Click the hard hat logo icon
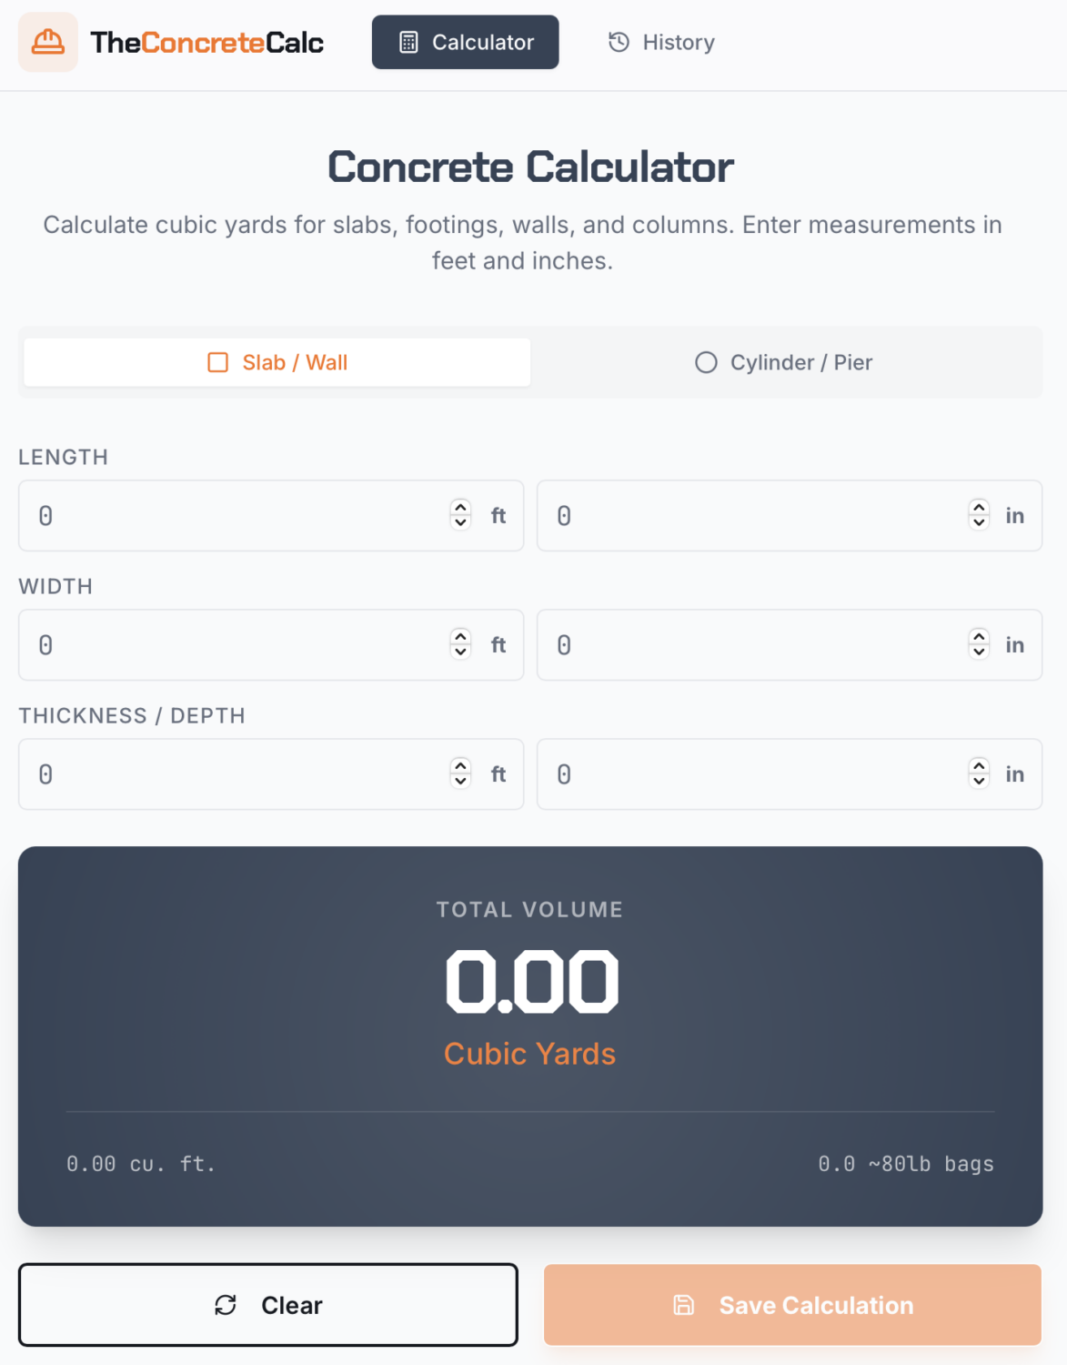 click(47, 42)
